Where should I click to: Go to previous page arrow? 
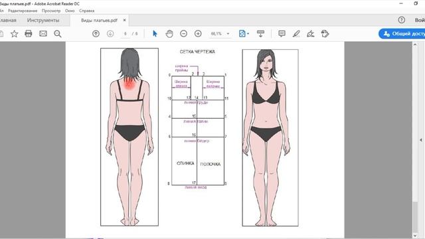[96, 34]
